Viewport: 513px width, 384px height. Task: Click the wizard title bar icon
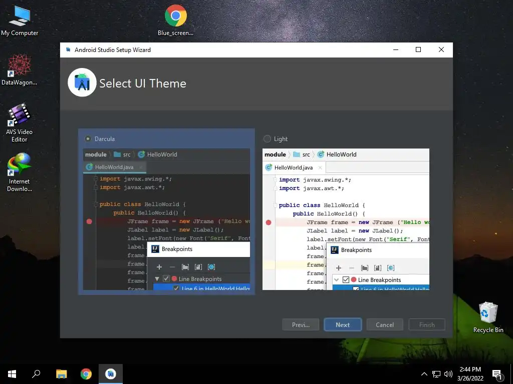point(68,49)
